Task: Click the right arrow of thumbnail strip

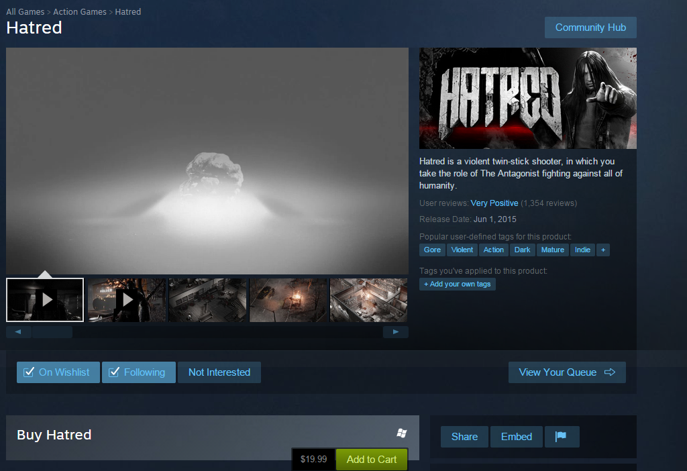Action: [x=396, y=332]
